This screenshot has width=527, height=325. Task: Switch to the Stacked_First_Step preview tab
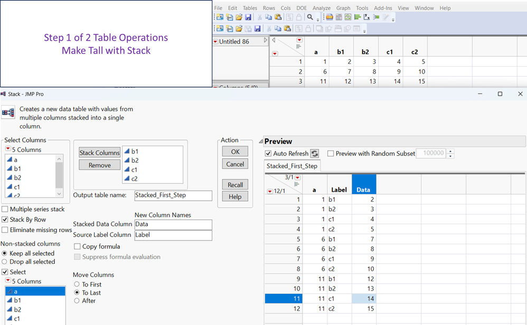coord(292,166)
